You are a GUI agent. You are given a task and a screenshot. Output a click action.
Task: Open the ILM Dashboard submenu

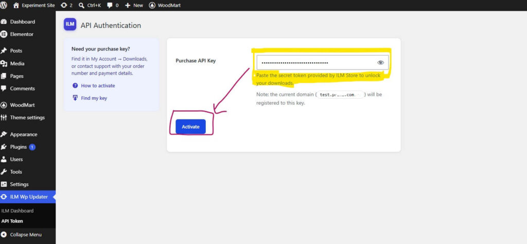17,211
